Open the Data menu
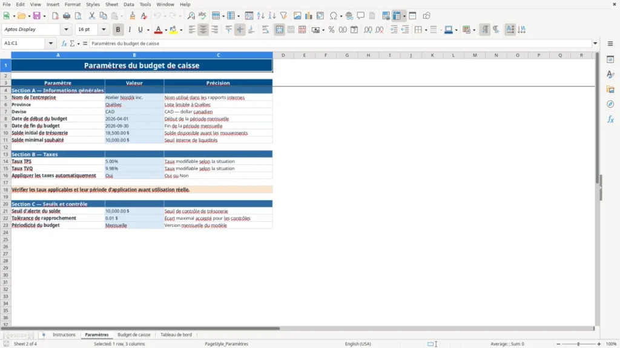The width and height of the screenshot is (620, 348). pyautogui.click(x=128, y=4)
